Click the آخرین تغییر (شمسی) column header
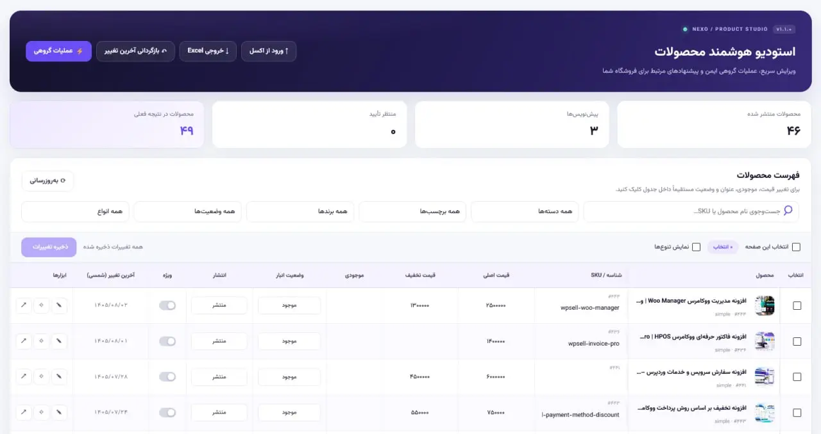Screen dimensions: 821x434 tap(110, 275)
